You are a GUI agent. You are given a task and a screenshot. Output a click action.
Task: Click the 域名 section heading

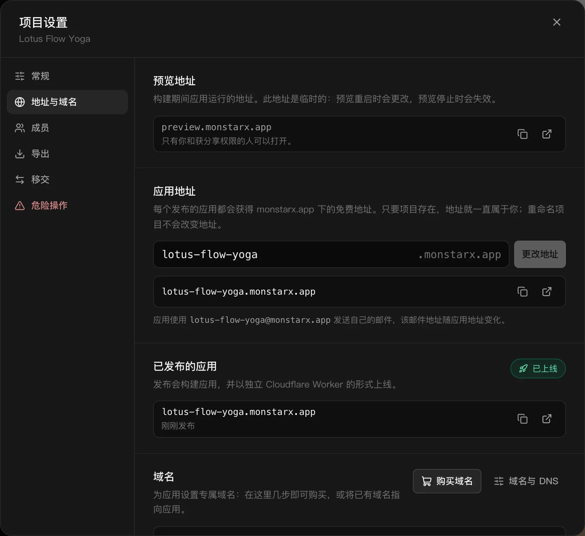point(164,477)
